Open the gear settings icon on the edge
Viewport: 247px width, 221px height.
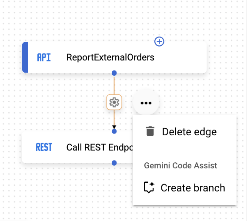[x=114, y=102]
